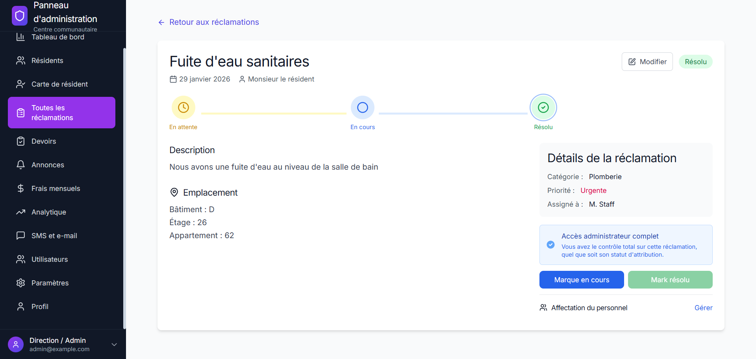Click the SMS et e-mail chat icon
The image size is (756, 359).
[x=20, y=236]
